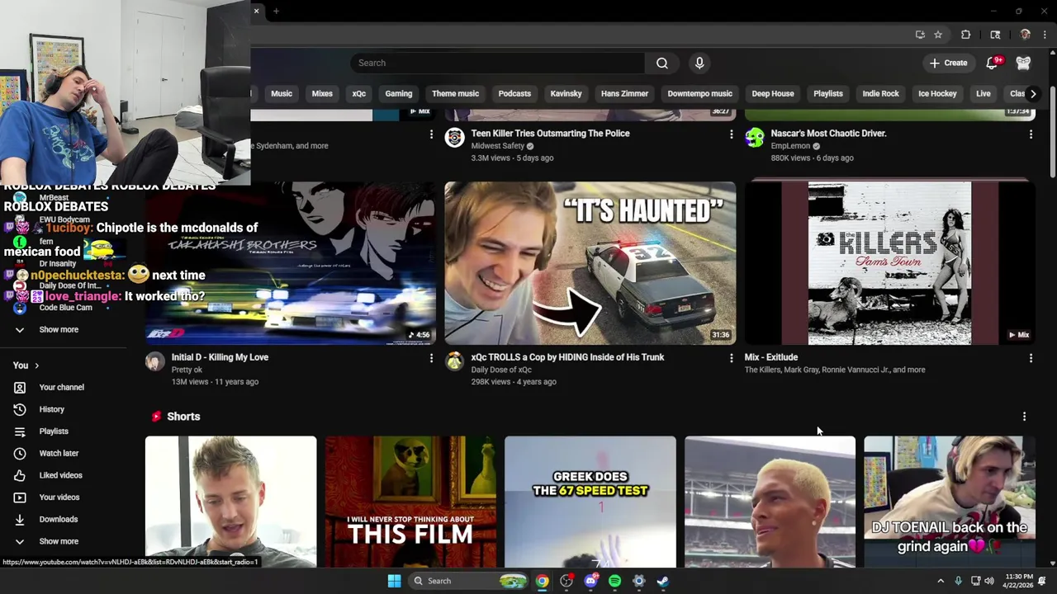1057x594 pixels.
Task: Open the History sidebar entry
Action: tap(51, 409)
